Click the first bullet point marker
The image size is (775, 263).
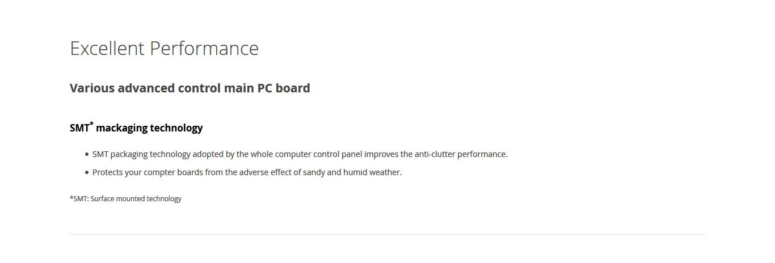(87, 154)
